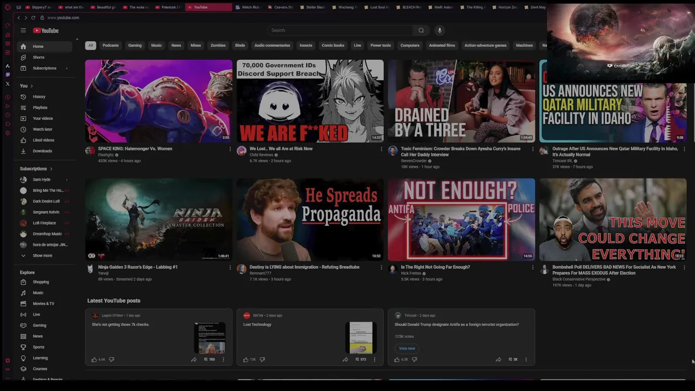Viewport: 695px width, 391px height.
Task: Select the Podcasts filter chip
Action: tap(111, 46)
